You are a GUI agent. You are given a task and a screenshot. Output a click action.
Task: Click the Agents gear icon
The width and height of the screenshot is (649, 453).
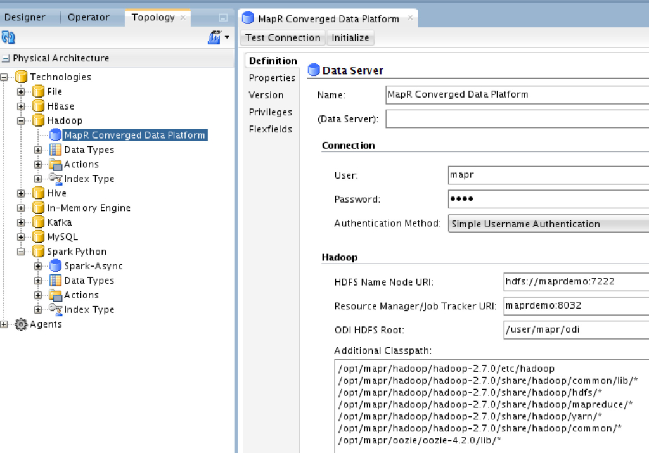[21, 324]
